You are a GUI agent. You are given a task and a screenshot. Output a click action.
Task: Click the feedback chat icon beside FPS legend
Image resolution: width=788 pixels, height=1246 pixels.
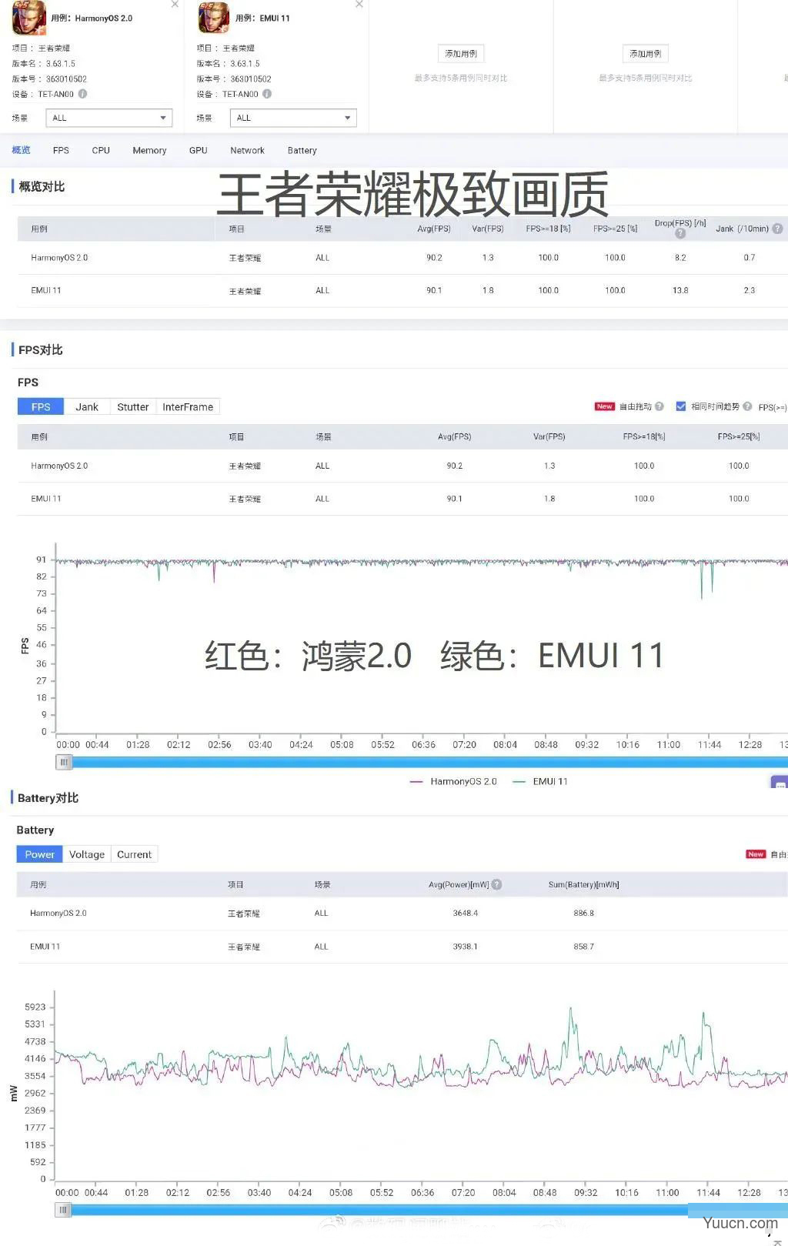click(x=780, y=783)
